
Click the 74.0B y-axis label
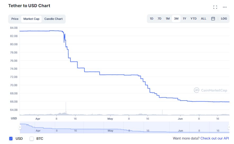tap(14, 69)
